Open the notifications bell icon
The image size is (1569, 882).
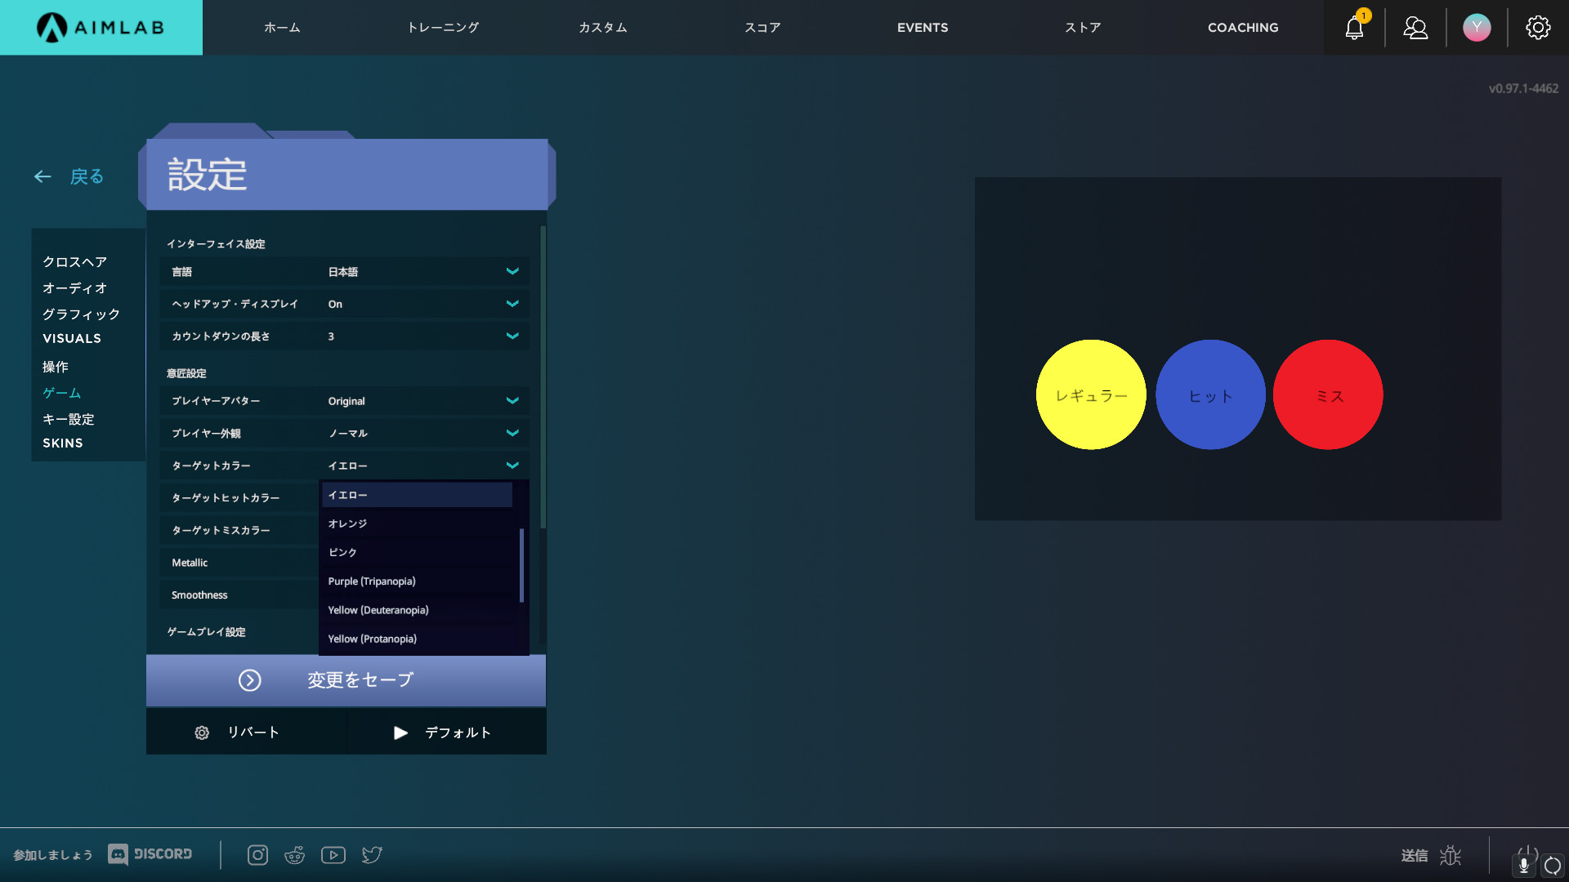[1354, 28]
